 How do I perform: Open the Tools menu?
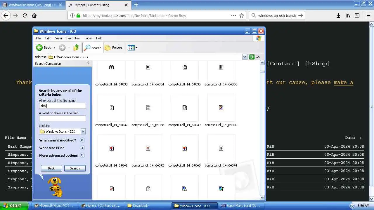coord(88,38)
